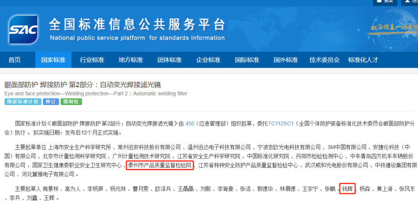Viewport: 418px width, 209px height.
Task: Select the 企业标准 navigation tab
Action: [208, 60]
